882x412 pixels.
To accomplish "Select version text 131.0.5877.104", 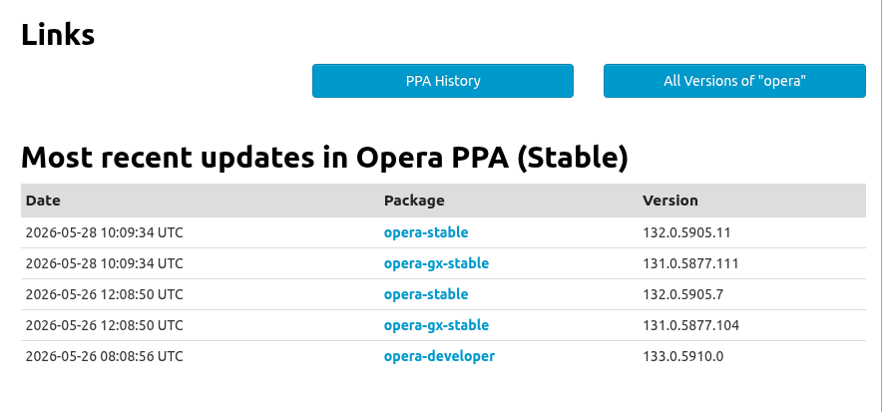I will 690,325.
